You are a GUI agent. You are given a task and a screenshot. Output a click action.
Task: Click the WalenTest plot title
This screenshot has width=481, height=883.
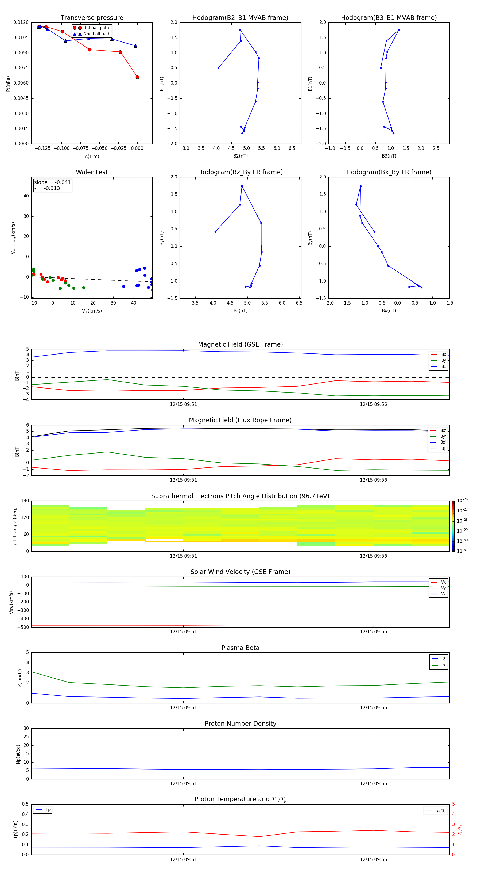(92, 172)
